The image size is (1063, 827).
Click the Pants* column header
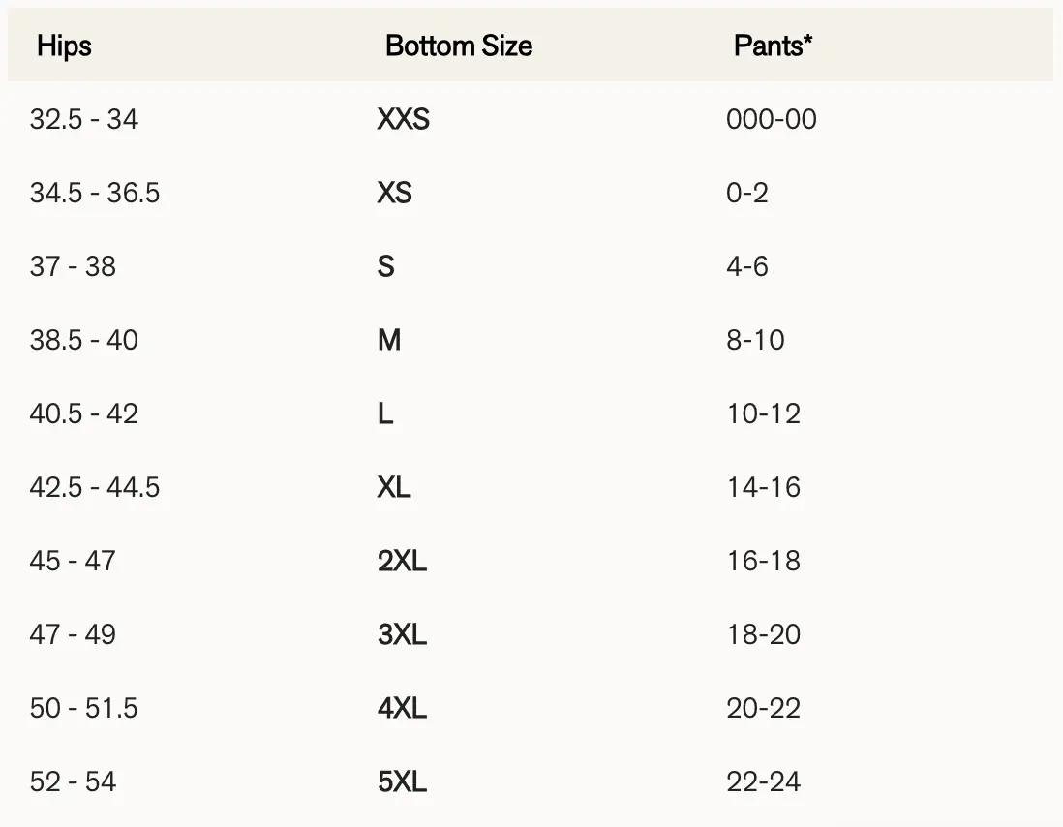(x=773, y=46)
